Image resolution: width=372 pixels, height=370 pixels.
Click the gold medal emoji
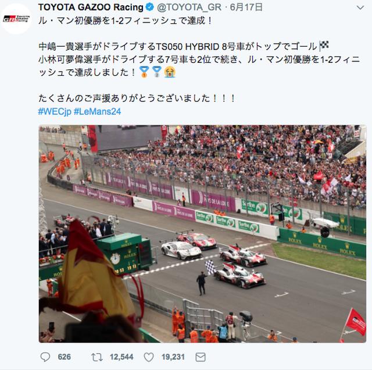pyautogui.click(x=144, y=72)
